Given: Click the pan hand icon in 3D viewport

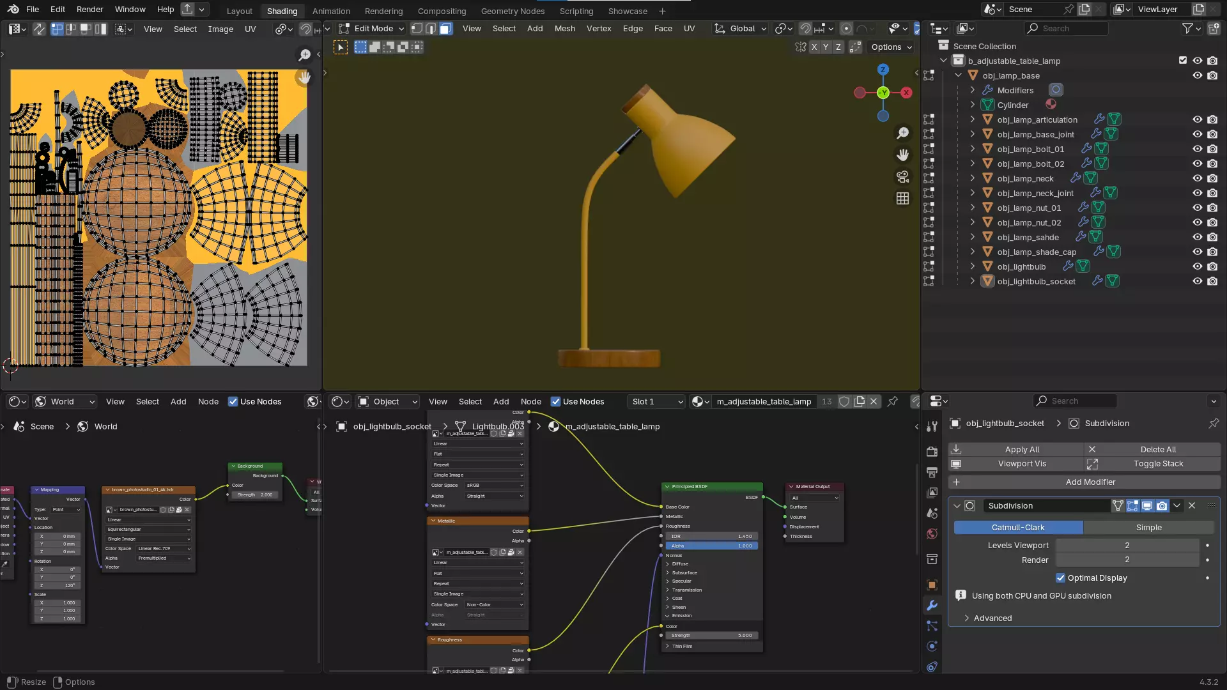Looking at the screenshot, I should tap(902, 155).
